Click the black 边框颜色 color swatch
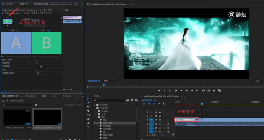Image resolution: width=264 pixels, height=140 pixels. [37, 66]
